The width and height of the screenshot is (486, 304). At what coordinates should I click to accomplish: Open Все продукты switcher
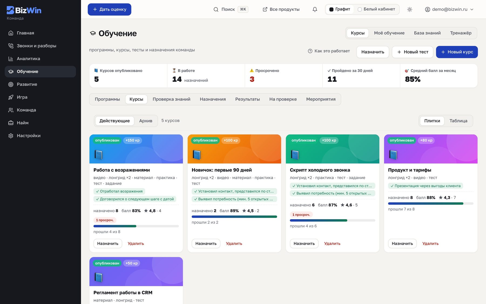[281, 9]
